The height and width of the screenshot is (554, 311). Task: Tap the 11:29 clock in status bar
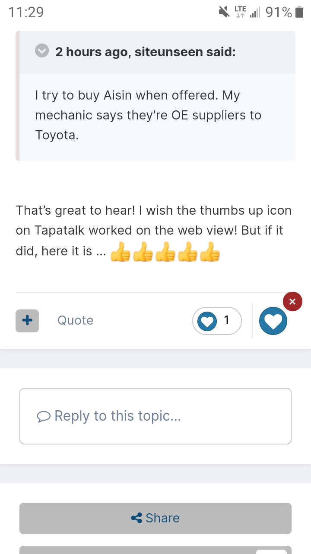pos(26,12)
